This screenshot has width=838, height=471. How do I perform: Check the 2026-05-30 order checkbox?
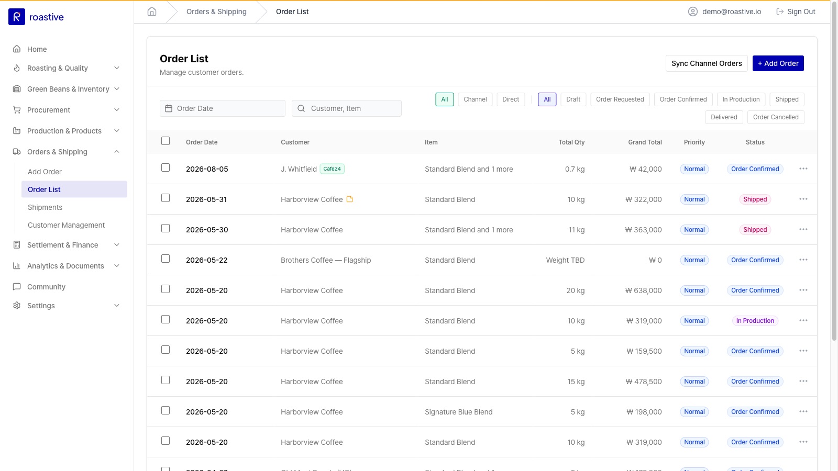166,228
